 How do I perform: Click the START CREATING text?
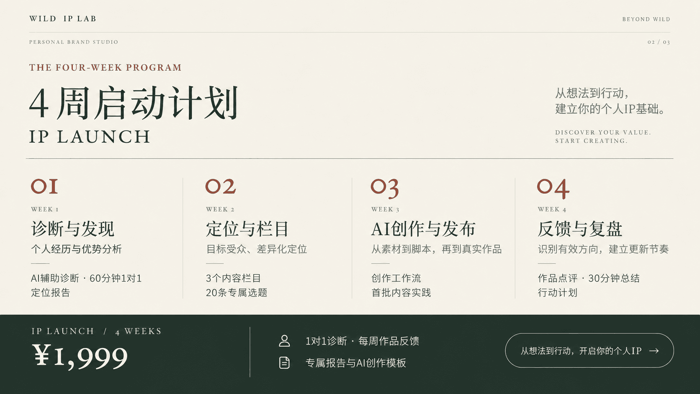pyautogui.click(x=591, y=141)
